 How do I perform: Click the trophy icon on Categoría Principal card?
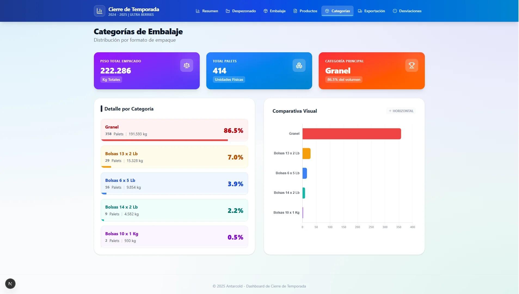click(411, 65)
